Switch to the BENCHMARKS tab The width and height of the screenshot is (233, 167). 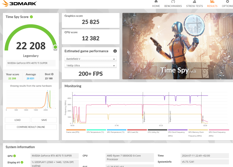click(x=173, y=6)
